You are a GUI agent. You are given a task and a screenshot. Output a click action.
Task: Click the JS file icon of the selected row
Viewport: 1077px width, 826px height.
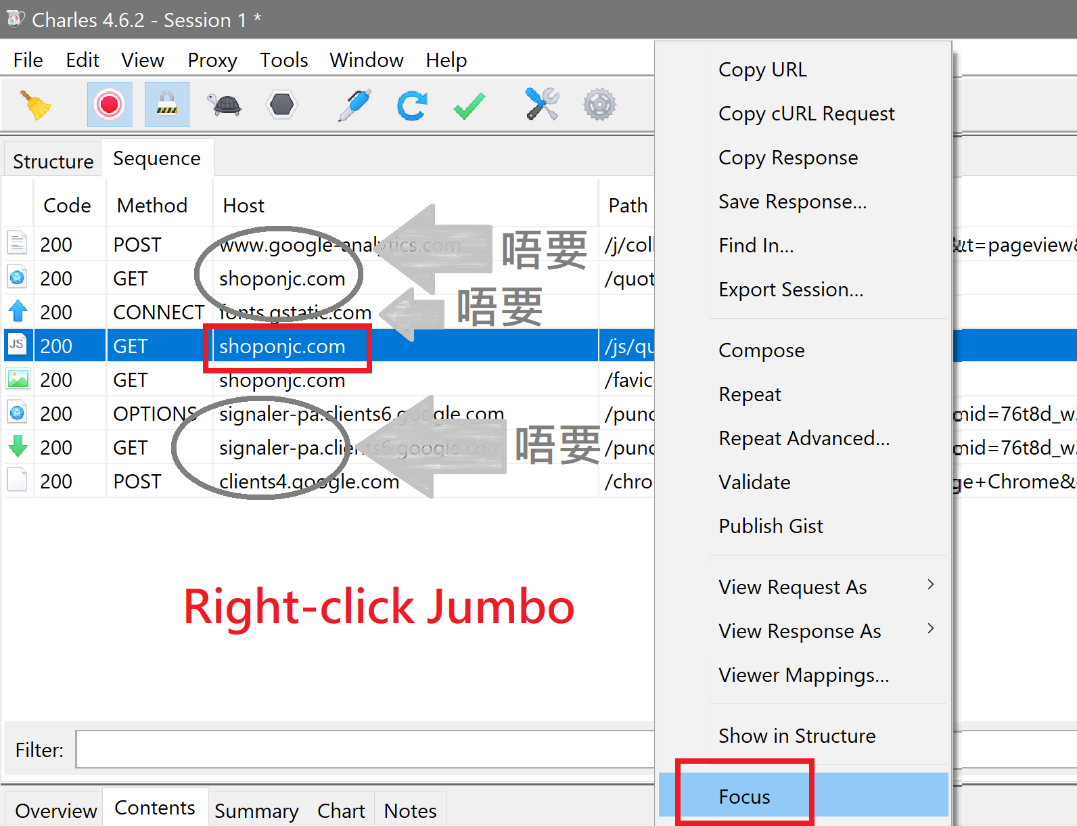click(x=17, y=345)
